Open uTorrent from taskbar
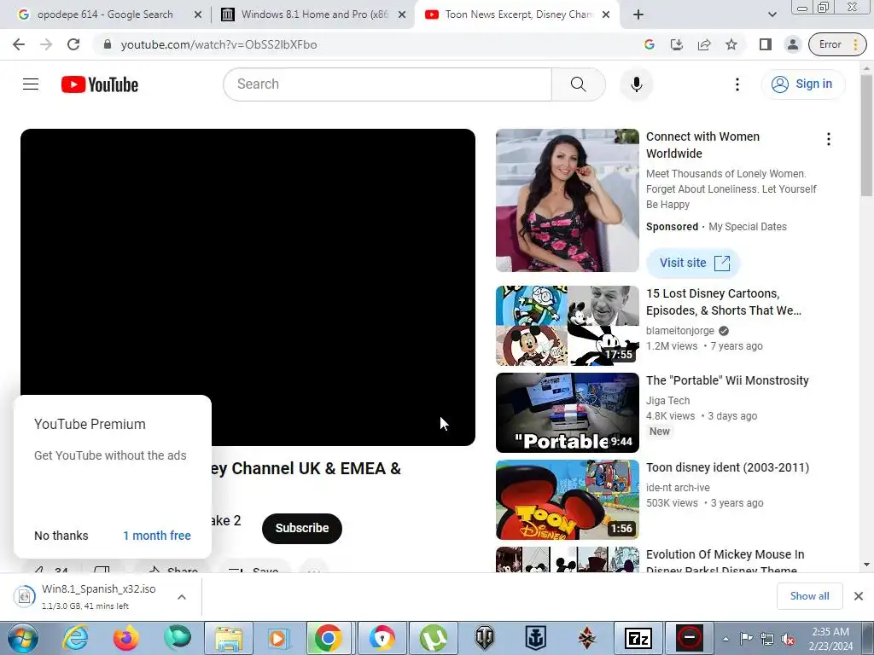The width and height of the screenshot is (874, 655). [433, 638]
